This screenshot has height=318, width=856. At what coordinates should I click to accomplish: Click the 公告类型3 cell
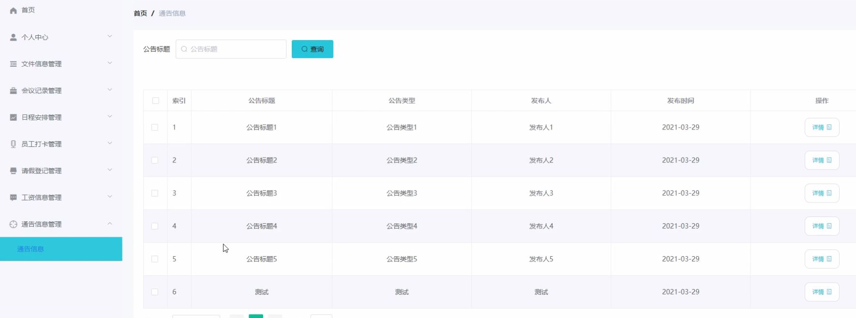coord(402,193)
